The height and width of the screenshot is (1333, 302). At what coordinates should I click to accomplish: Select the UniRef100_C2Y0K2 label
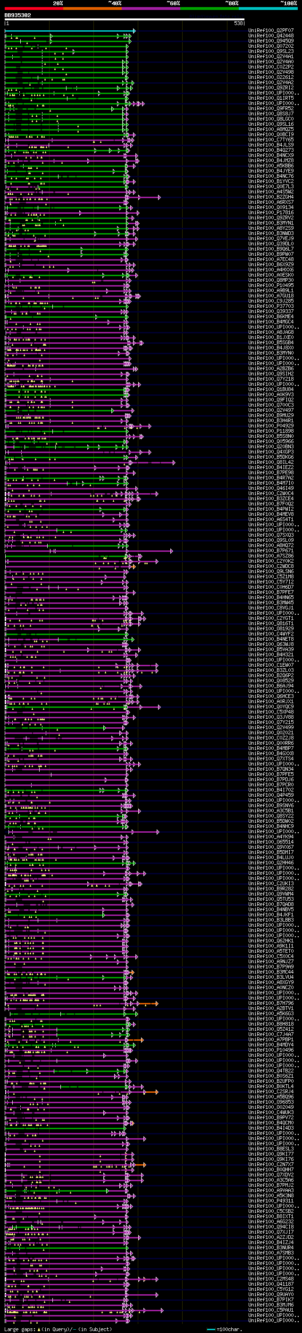[x=271, y=561]
